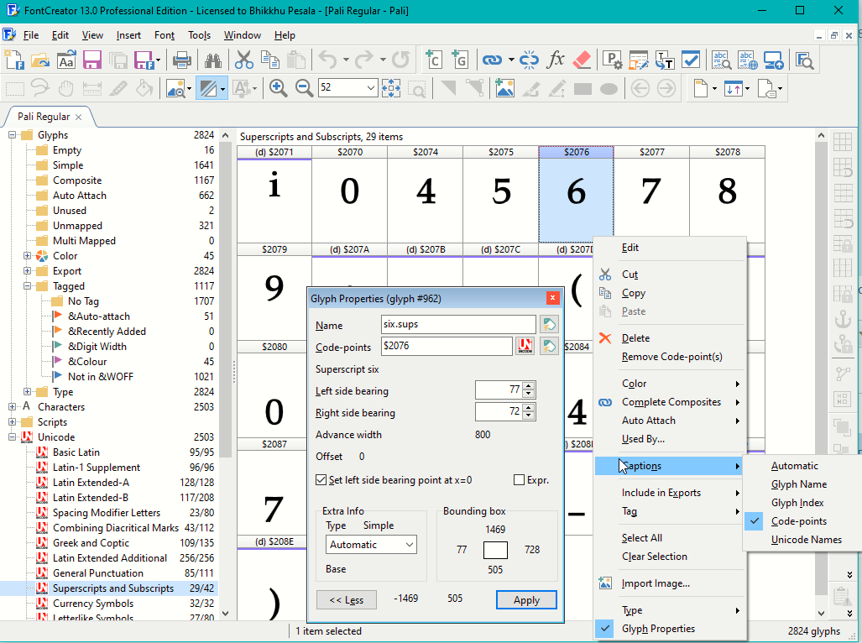Click the Zoom In magnifier icon
The width and height of the screenshot is (862, 643).
click(278, 88)
